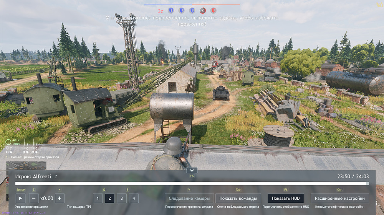This screenshot has width=384, height=215.
Task: Click the Показать команды button
Action: (x=238, y=198)
